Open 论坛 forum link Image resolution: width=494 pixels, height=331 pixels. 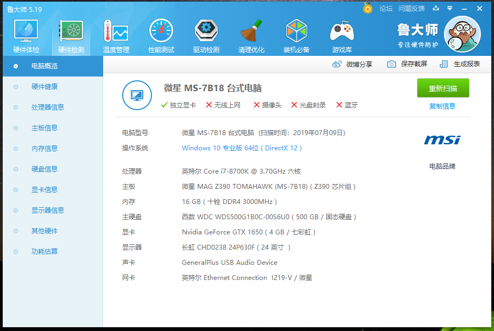tap(386, 9)
